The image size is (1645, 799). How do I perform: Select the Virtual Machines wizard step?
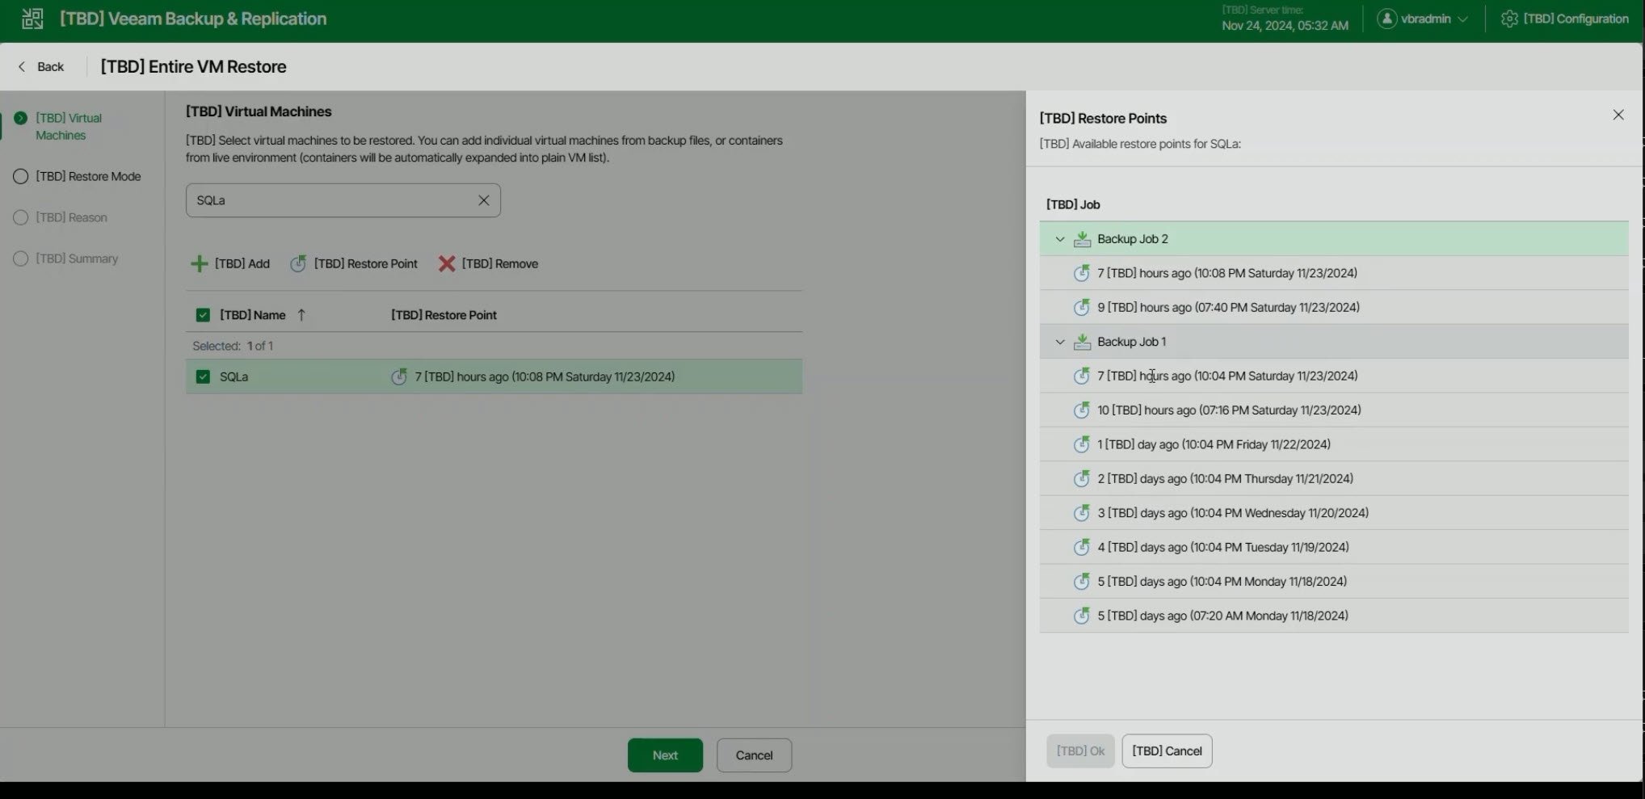tap(69, 126)
